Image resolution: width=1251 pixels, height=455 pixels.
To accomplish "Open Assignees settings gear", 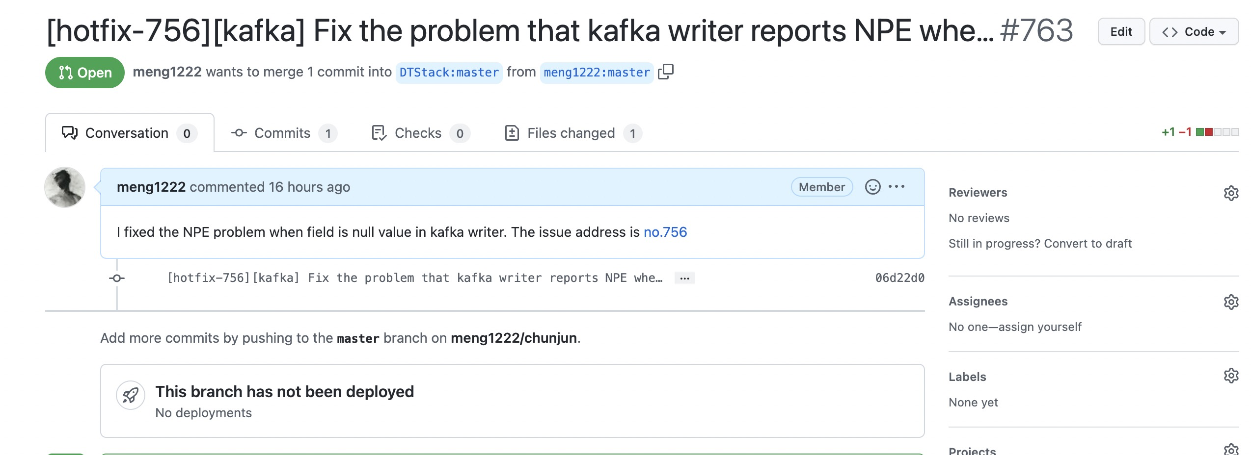I will click(1230, 302).
